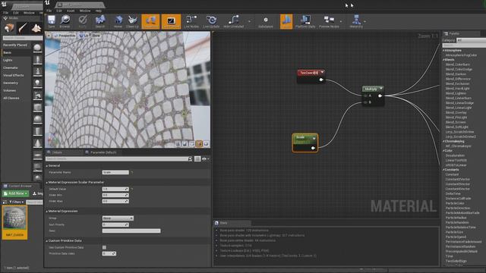Open the Help menu

click(x=99, y=11)
